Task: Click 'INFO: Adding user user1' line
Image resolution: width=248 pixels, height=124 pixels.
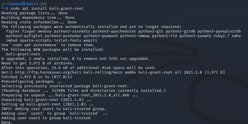Action: [x=54, y=109]
